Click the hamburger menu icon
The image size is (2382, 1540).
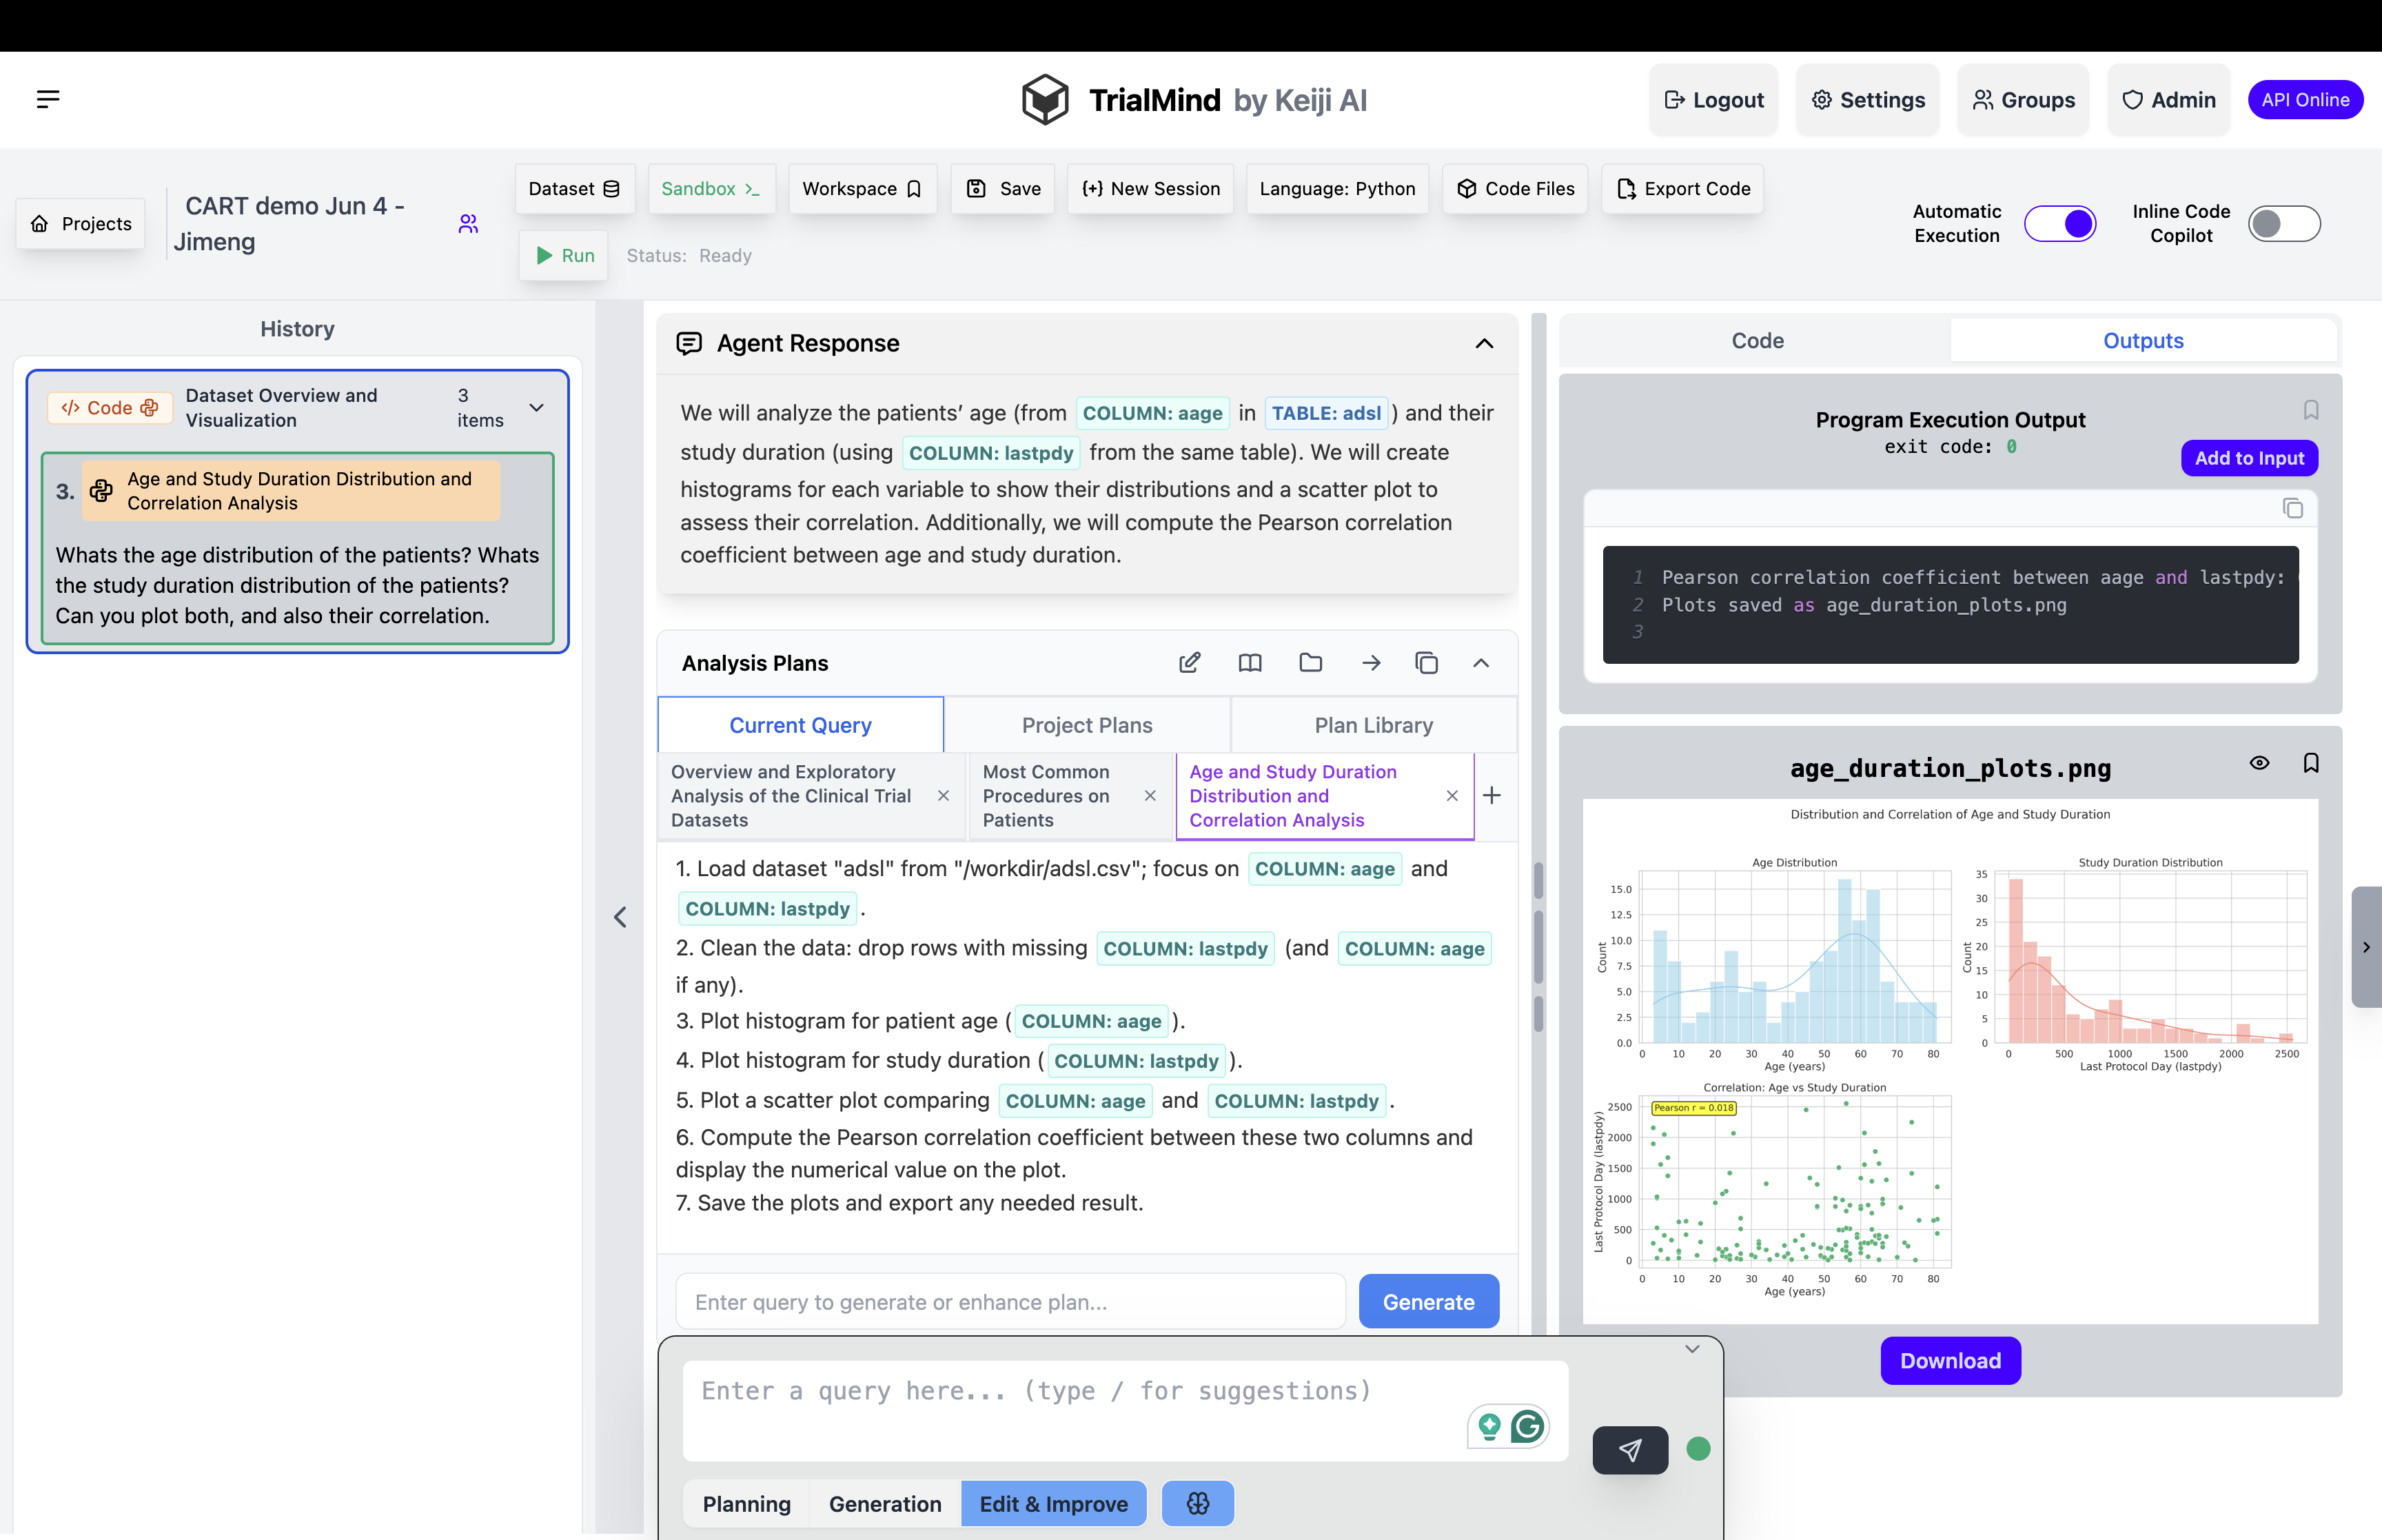point(48,99)
